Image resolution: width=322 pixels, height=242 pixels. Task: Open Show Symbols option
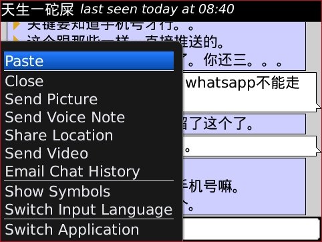89,191
